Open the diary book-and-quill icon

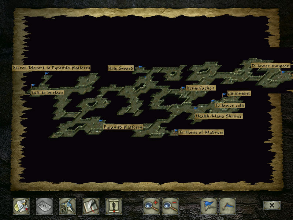91,206
